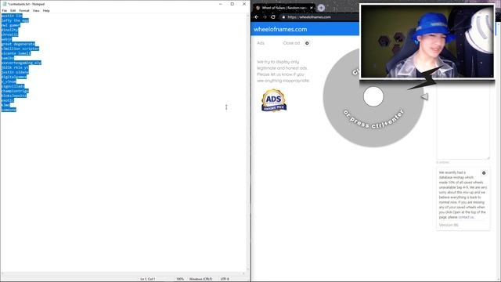Click the Notepad vertical scrollbar
This screenshot has width=501, height=282.
pyautogui.click(x=248, y=143)
